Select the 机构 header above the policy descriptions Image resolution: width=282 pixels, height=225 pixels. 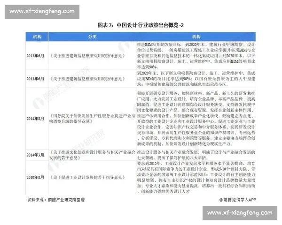pos(196,37)
